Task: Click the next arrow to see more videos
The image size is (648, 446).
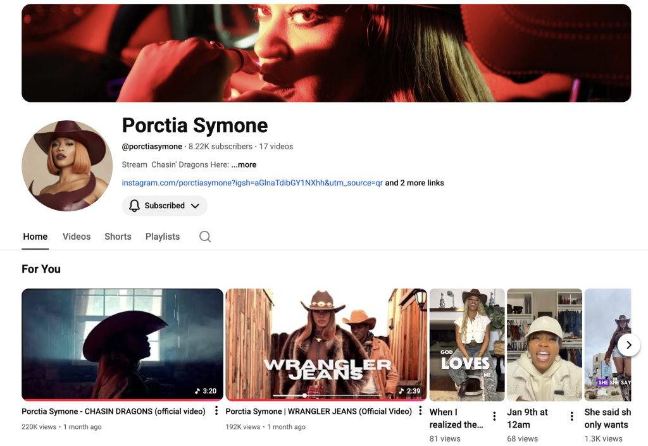Action: tap(628, 345)
